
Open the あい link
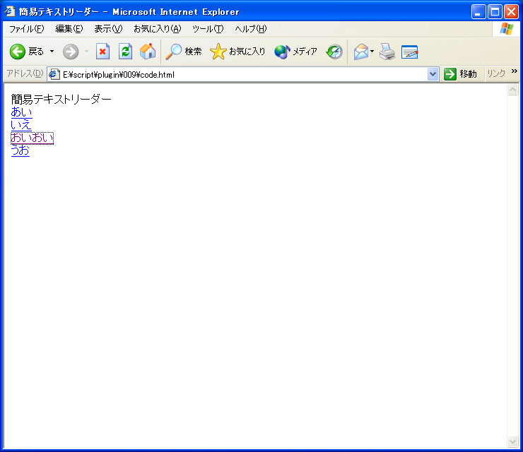coord(21,112)
